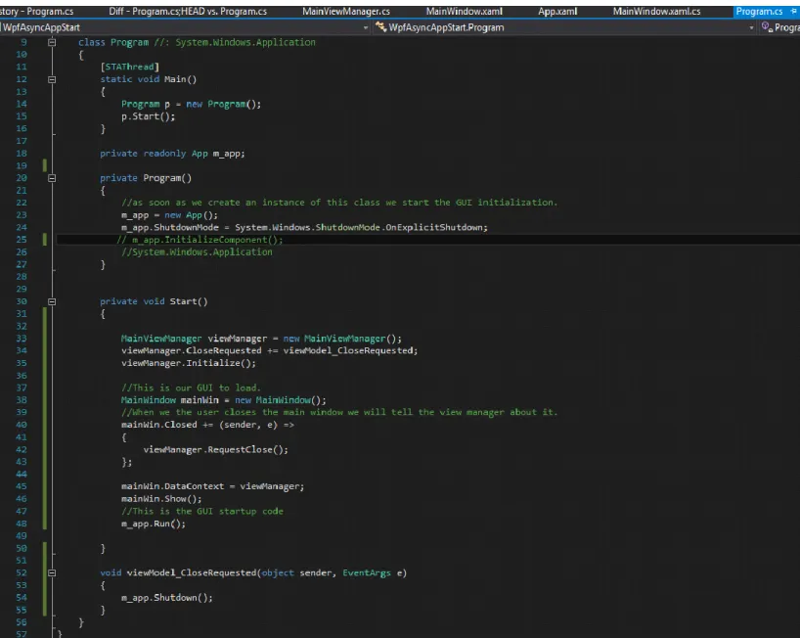
Task: Click the class icon beside WpfAsyncAppStart.Program
Action: click(x=380, y=27)
